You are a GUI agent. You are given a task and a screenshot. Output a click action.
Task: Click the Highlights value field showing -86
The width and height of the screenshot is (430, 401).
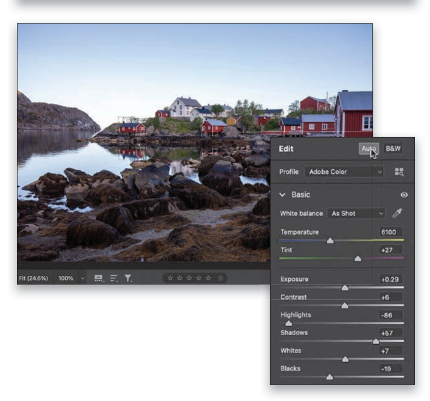(391, 315)
